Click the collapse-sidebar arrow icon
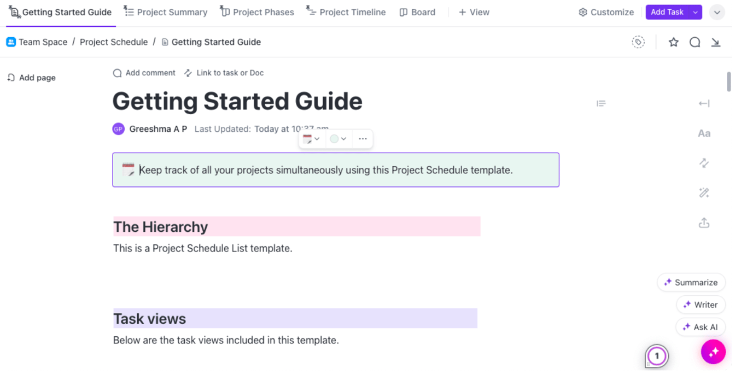Viewport: 747px width, 380px height. (704, 103)
